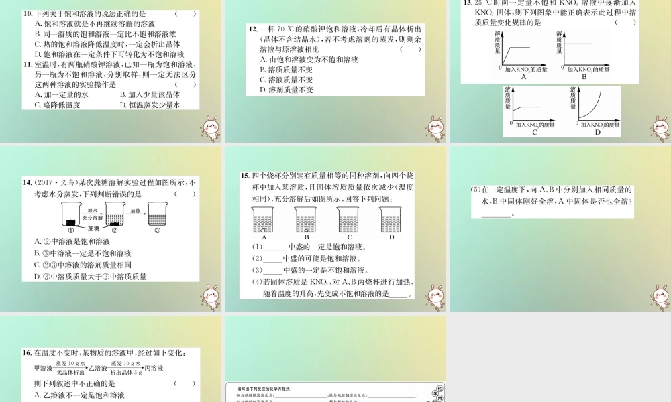671x402 pixels.
Task: Click beaker ③ in question 14 diagram
Action: point(158,214)
